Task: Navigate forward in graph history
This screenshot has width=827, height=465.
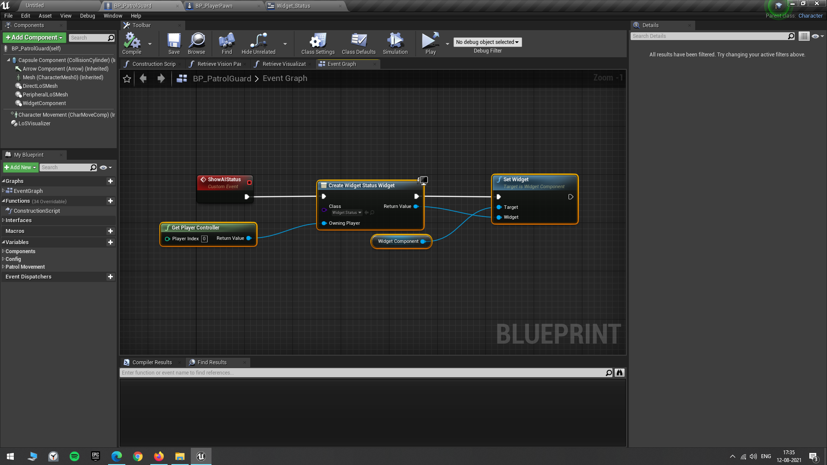Action: click(x=161, y=78)
